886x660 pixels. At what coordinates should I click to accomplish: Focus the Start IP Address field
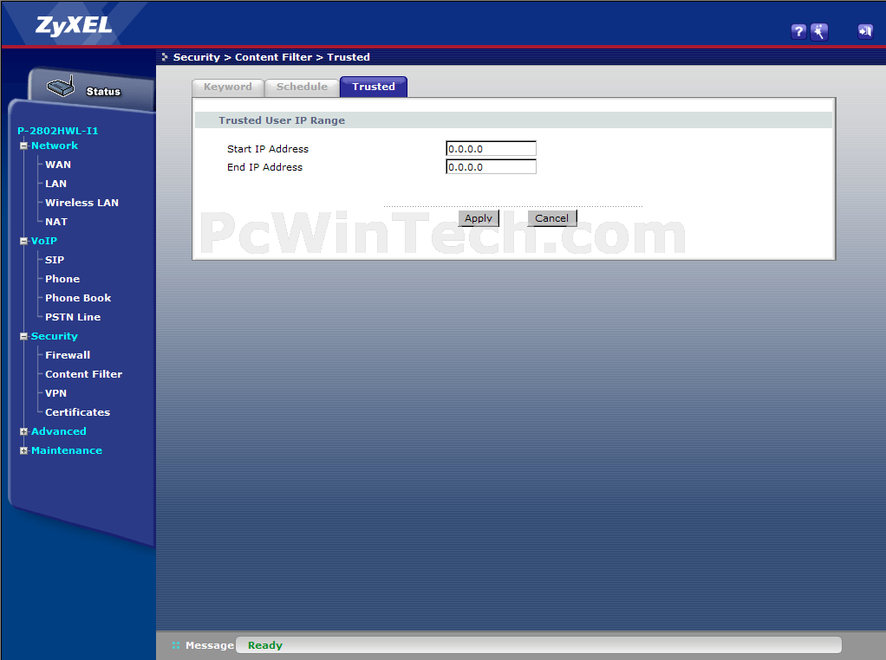pyautogui.click(x=491, y=148)
